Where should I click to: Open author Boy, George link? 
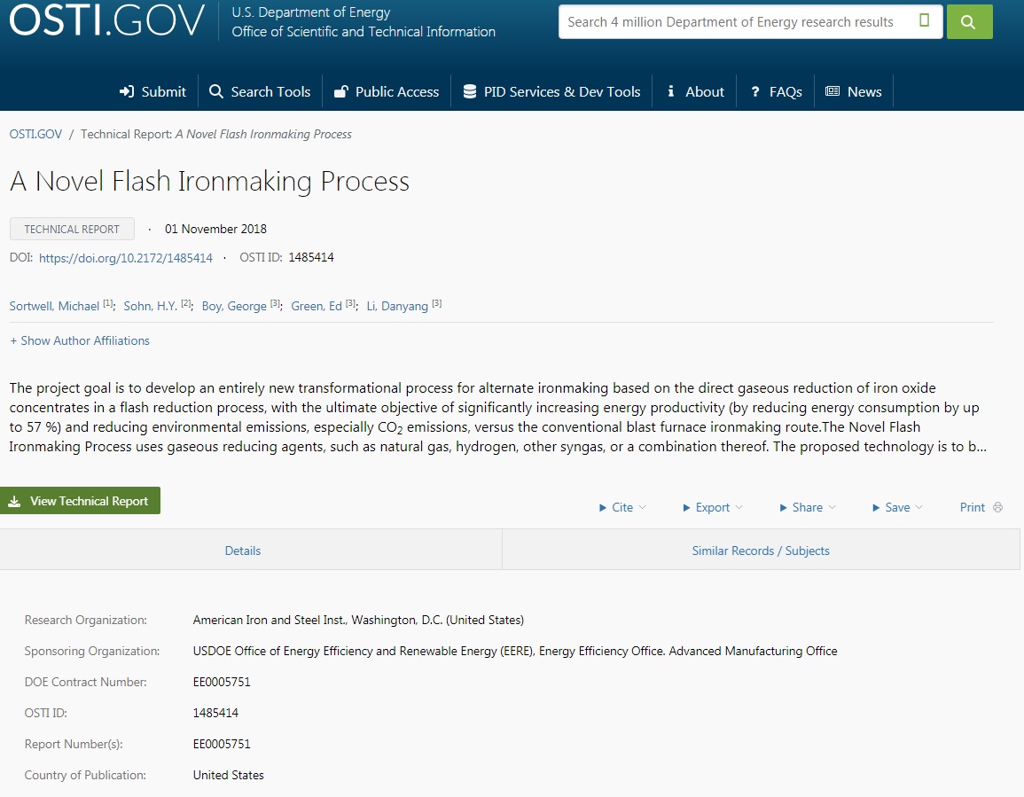[234, 306]
